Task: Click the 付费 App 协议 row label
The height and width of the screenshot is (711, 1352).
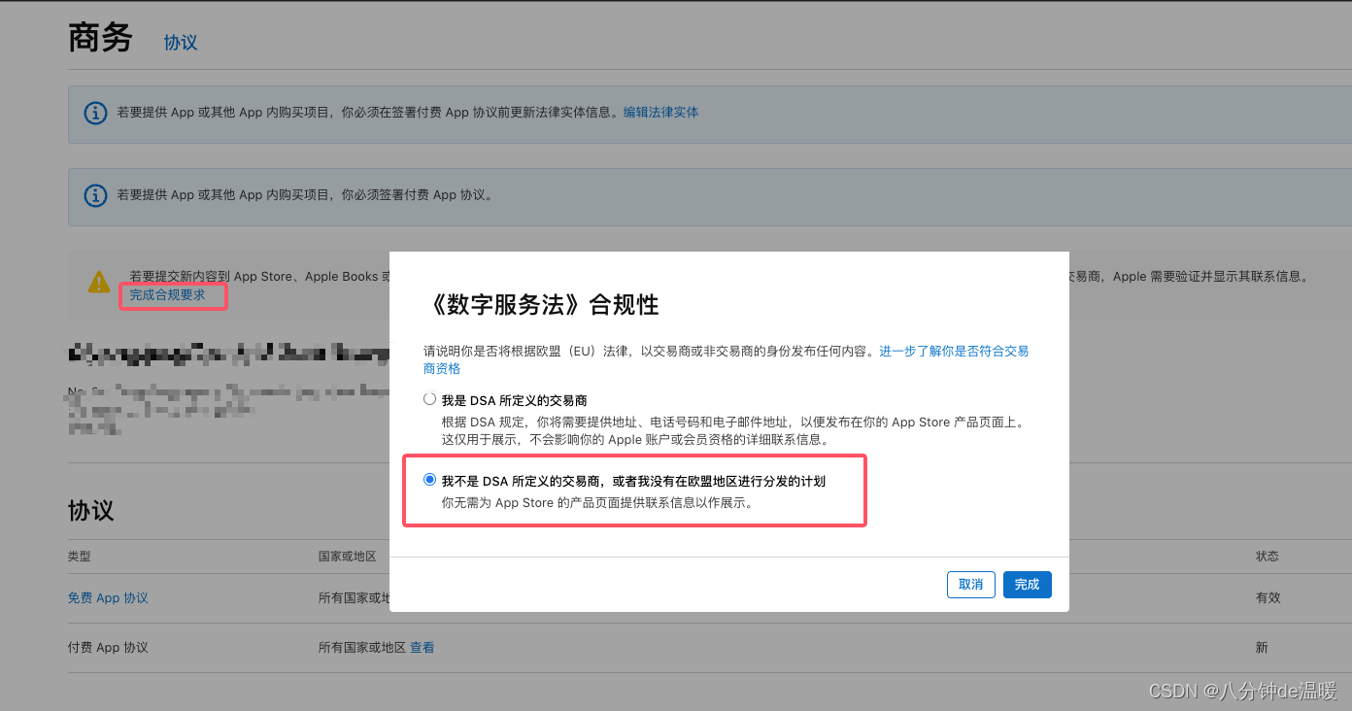Action: (x=108, y=647)
